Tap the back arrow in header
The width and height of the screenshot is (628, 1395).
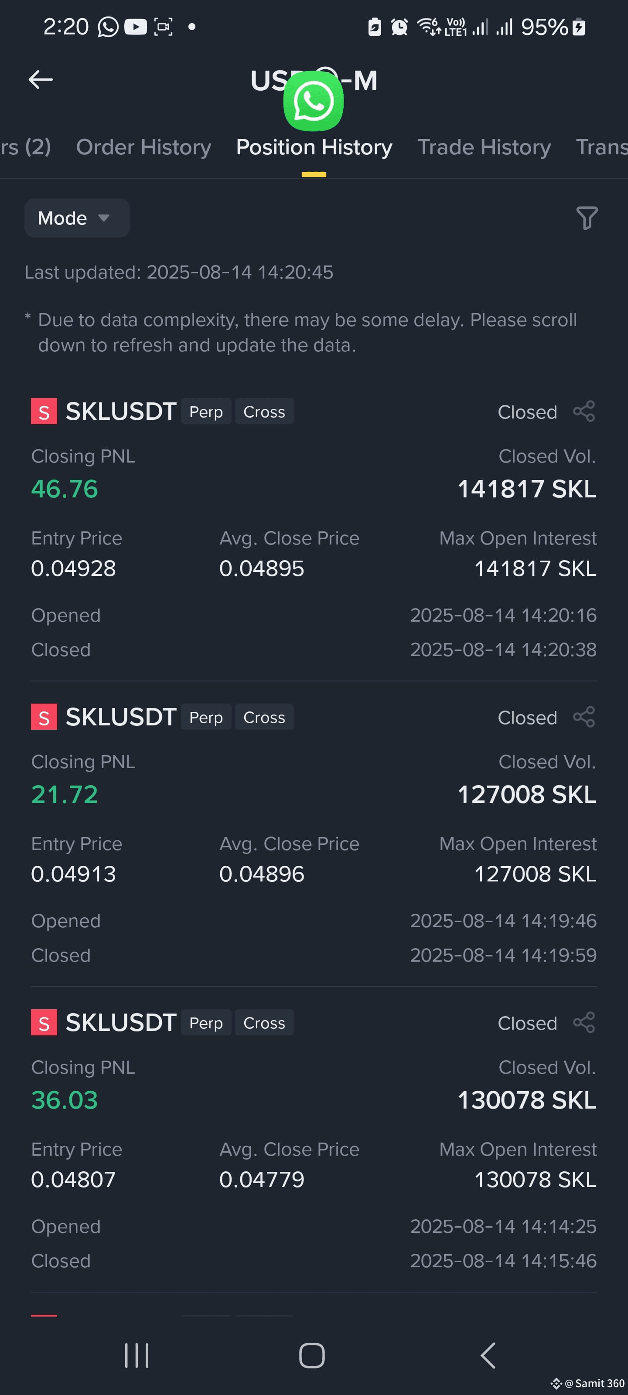pos(41,80)
